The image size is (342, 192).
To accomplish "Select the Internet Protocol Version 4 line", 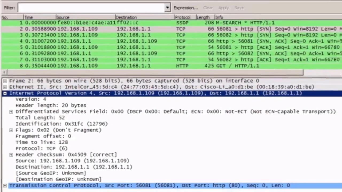I will [x=156, y=93].
